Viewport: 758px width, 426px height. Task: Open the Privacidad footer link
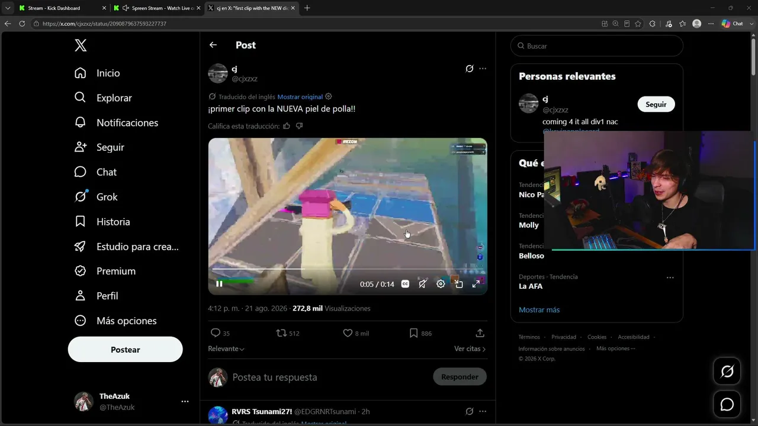click(564, 337)
